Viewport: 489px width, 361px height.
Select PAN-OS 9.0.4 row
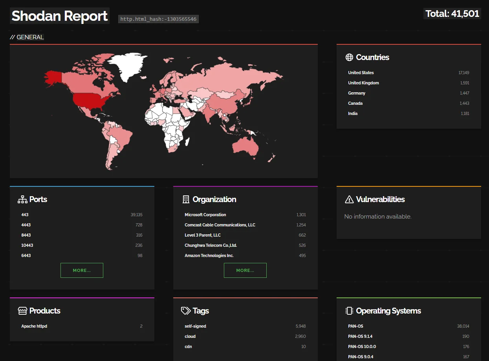408,357
